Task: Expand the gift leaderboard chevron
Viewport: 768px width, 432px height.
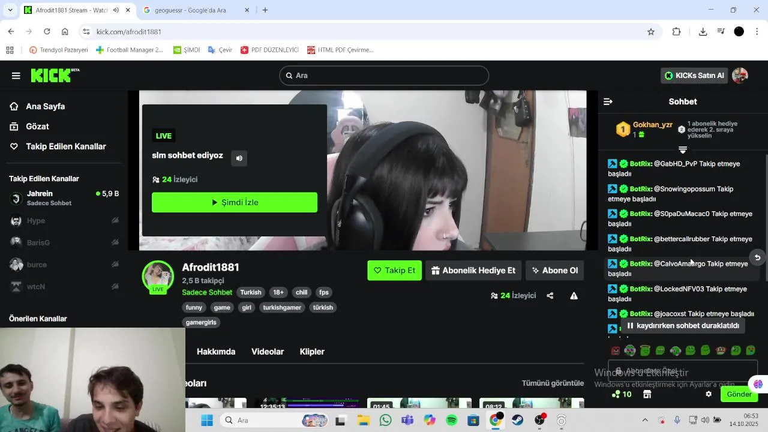Action: [x=683, y=150]
